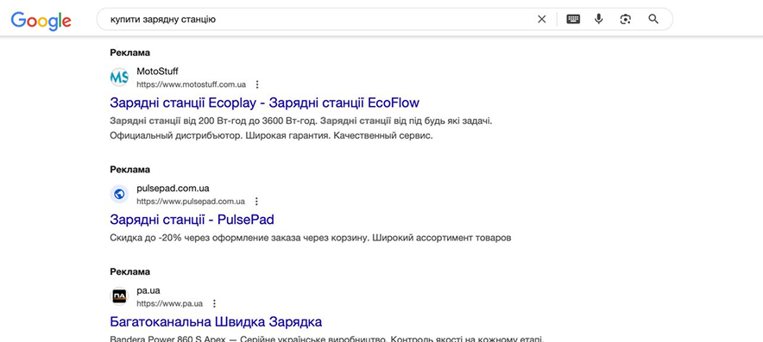763x342 pixels.
Task: Clear the search query with X icon
Action: 541,20
